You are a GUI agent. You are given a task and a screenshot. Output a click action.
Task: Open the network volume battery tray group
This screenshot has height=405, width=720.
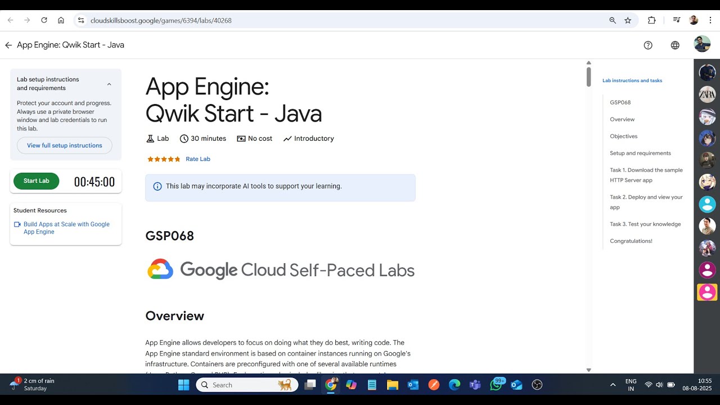tap(660, 385)
